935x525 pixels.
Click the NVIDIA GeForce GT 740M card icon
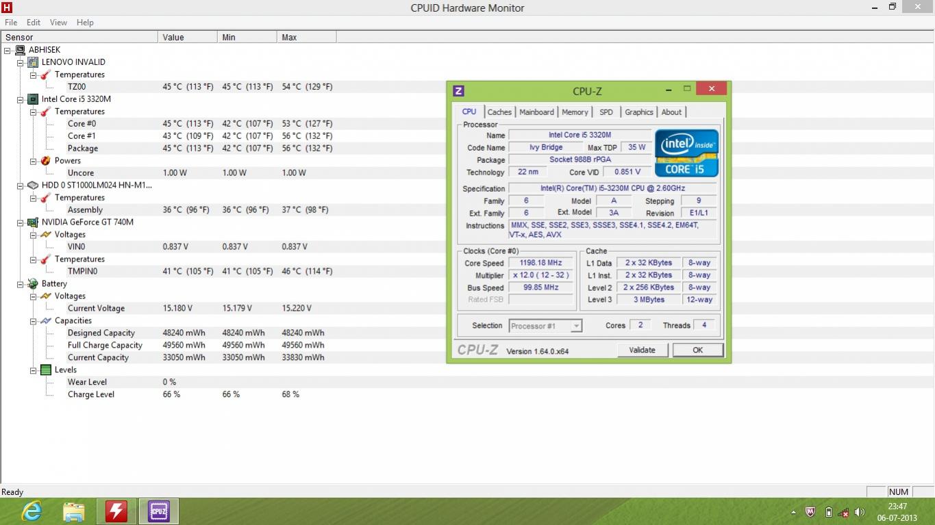click(x=33, y=222)
